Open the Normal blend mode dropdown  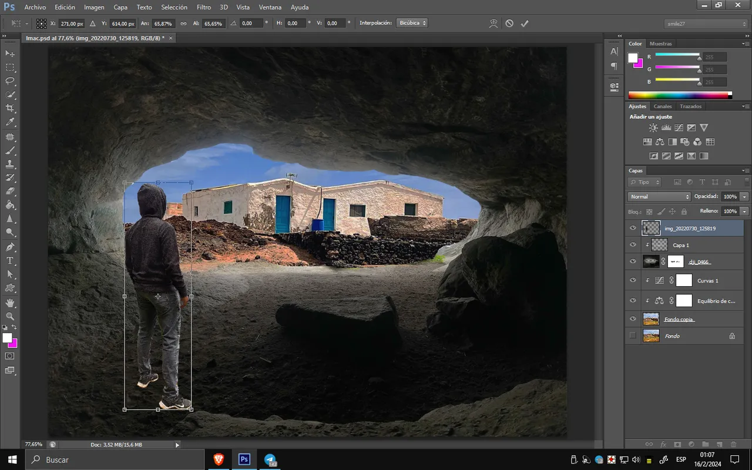pyautogui.click(x=659, y=196)
